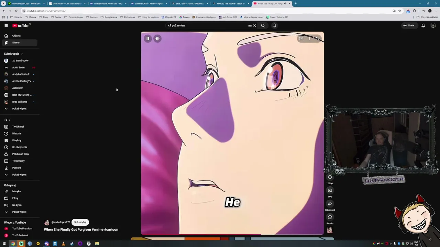Open the YouTube guide hamburger menu
Viewport: 440px width, 247px height.
coord(6,25)
